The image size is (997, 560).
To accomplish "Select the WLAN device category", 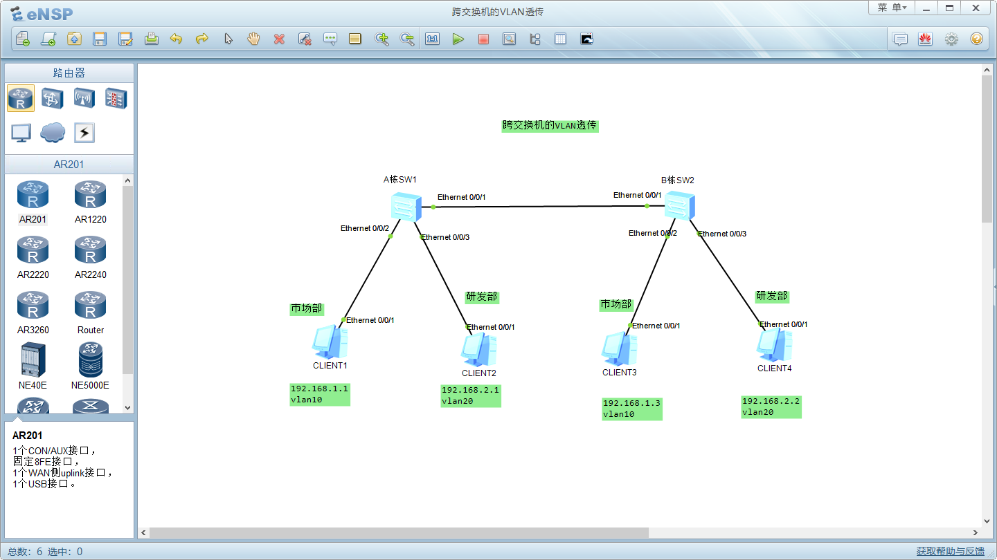I will (x=84, y=99).
